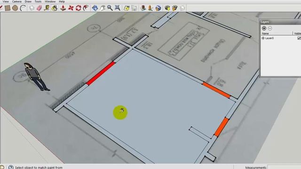Viewport: 301px width, 169px height.
Task: Click the Preview in Google Earth icon
Action: [158, 8]
